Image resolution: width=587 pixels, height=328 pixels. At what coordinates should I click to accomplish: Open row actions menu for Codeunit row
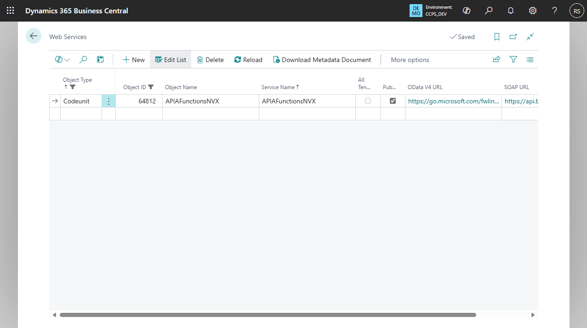pos(108,101)
